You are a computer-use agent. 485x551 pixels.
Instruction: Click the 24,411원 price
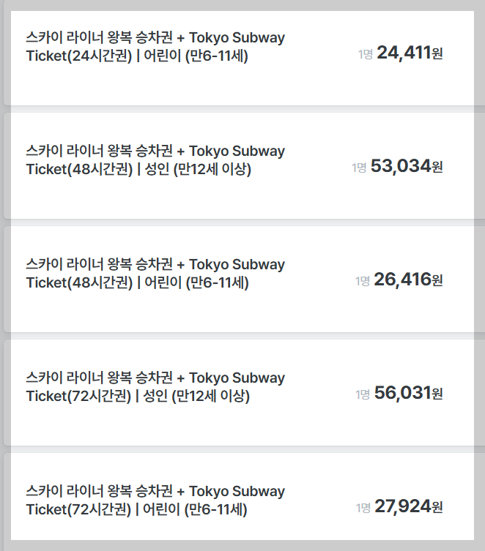click(410, 53)
